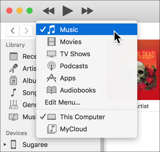Screen dimensions: 160x152
Task: Select Audiobooks in the media menu
Action: [x=87, y=90]
